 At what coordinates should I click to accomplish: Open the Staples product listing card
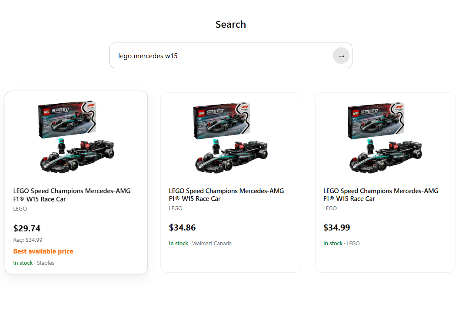pyautogui.click(x=76, y=182)
